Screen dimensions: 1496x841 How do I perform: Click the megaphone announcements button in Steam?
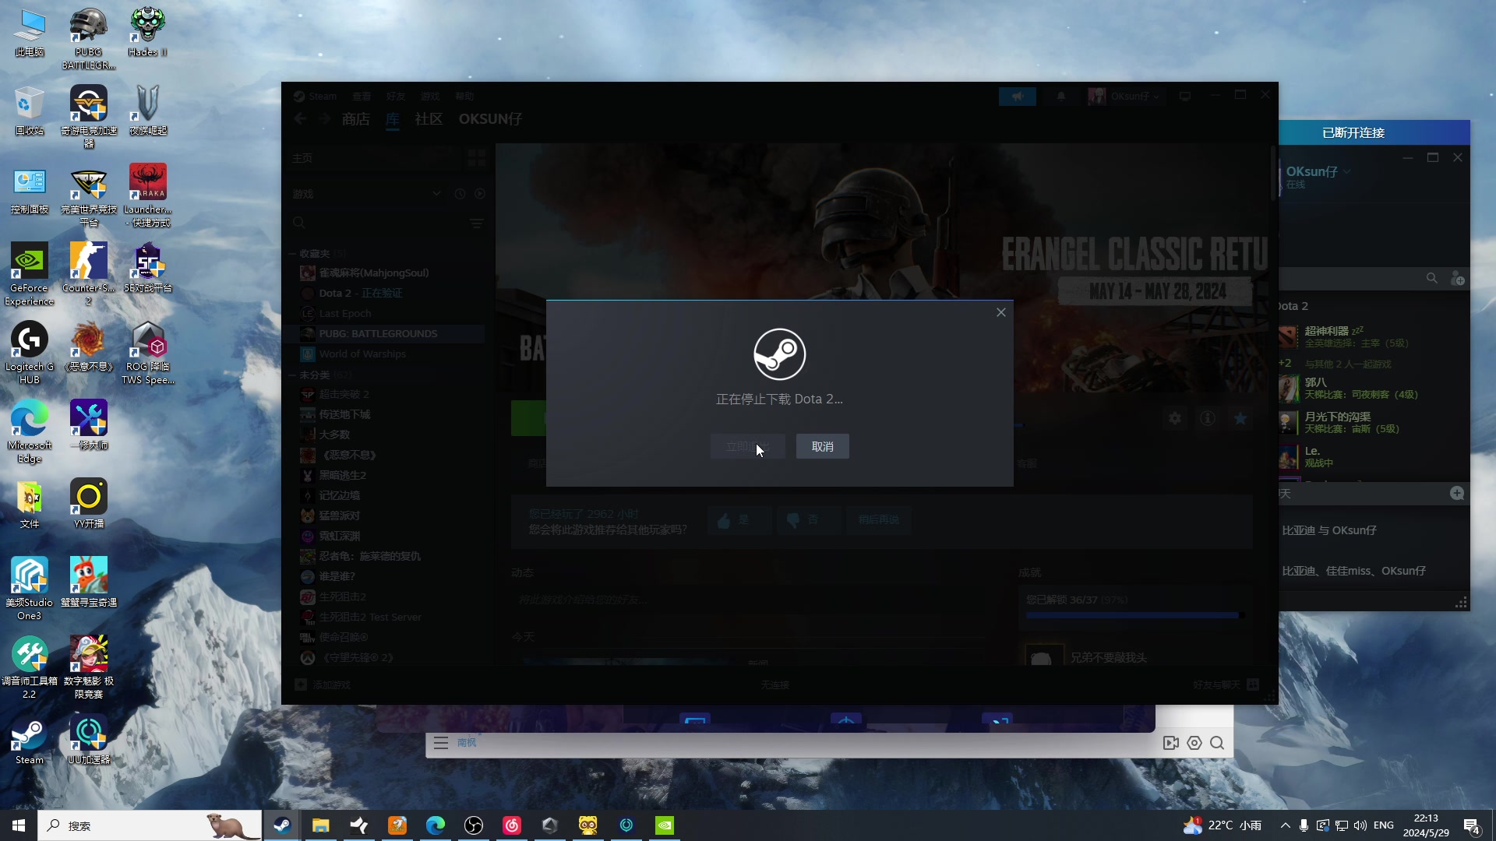pyautogui.click(x=1018, y=97)
